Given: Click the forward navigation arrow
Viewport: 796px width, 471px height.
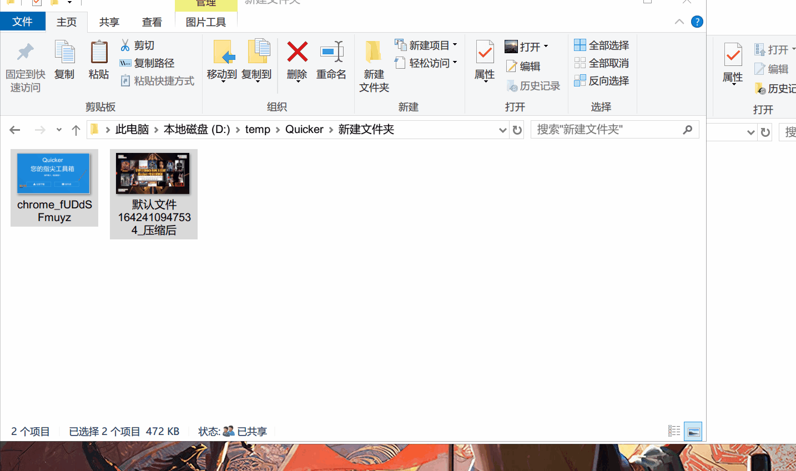Looking at the screenshot, I should pos(40,130).
